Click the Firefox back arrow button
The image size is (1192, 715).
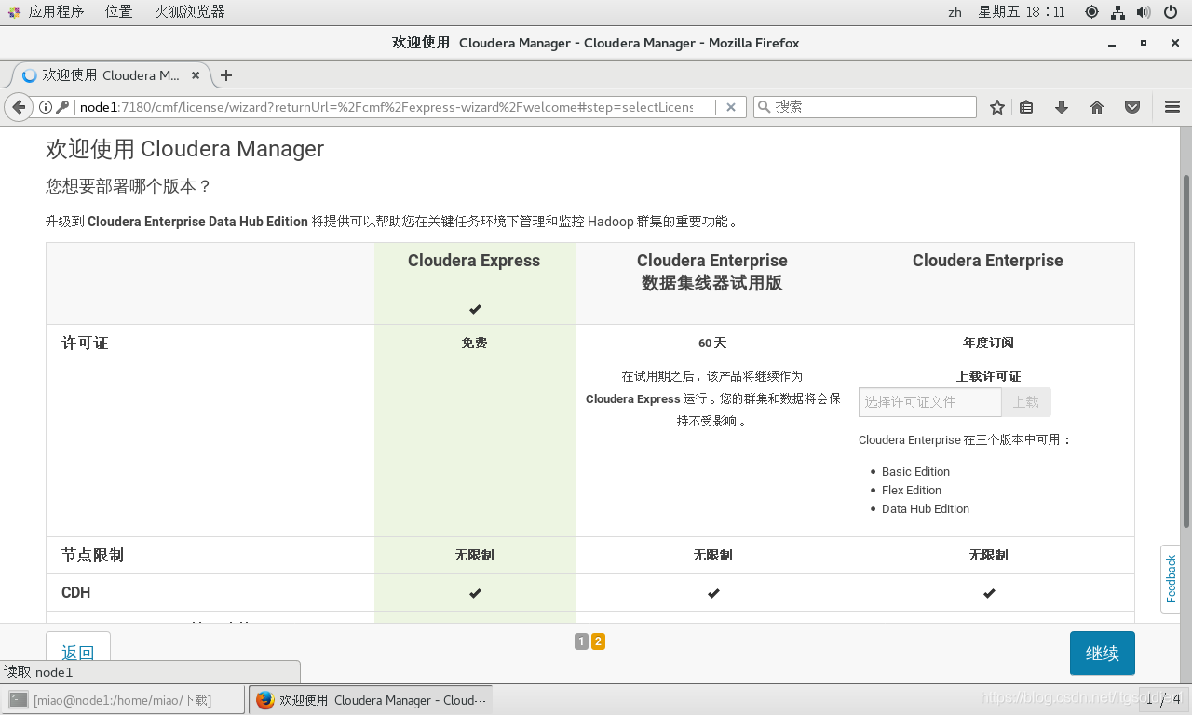[19, 107]
